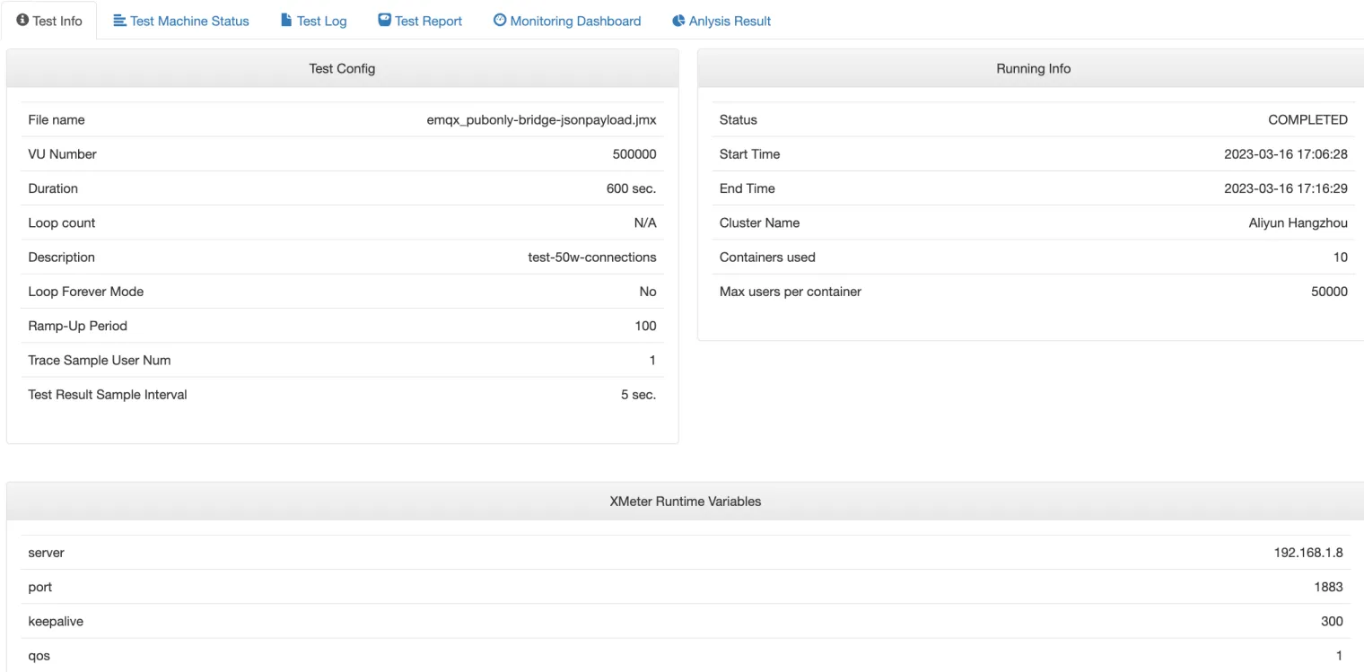Click the icon beside Test Report

[x=384, y=21]
